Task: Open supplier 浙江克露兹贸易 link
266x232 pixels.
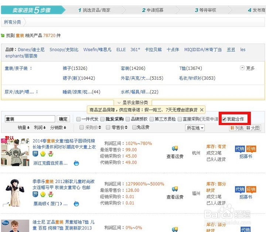Action: (51, 163)
